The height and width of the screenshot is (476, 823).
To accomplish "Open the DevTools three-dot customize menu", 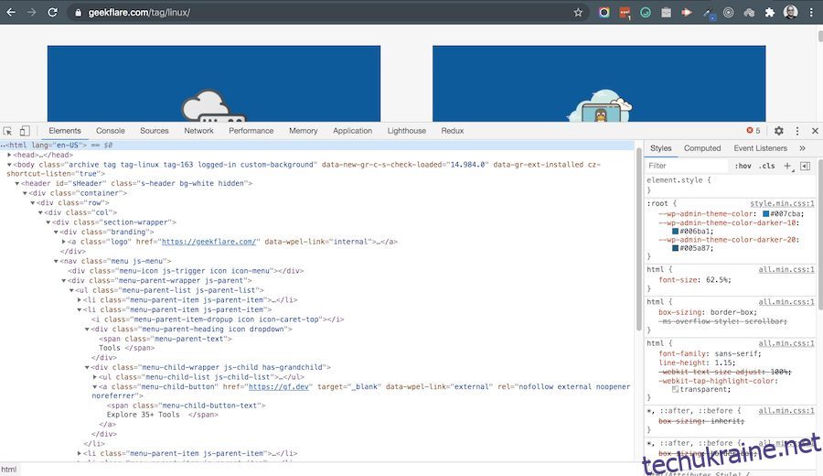I will point(797,131).
